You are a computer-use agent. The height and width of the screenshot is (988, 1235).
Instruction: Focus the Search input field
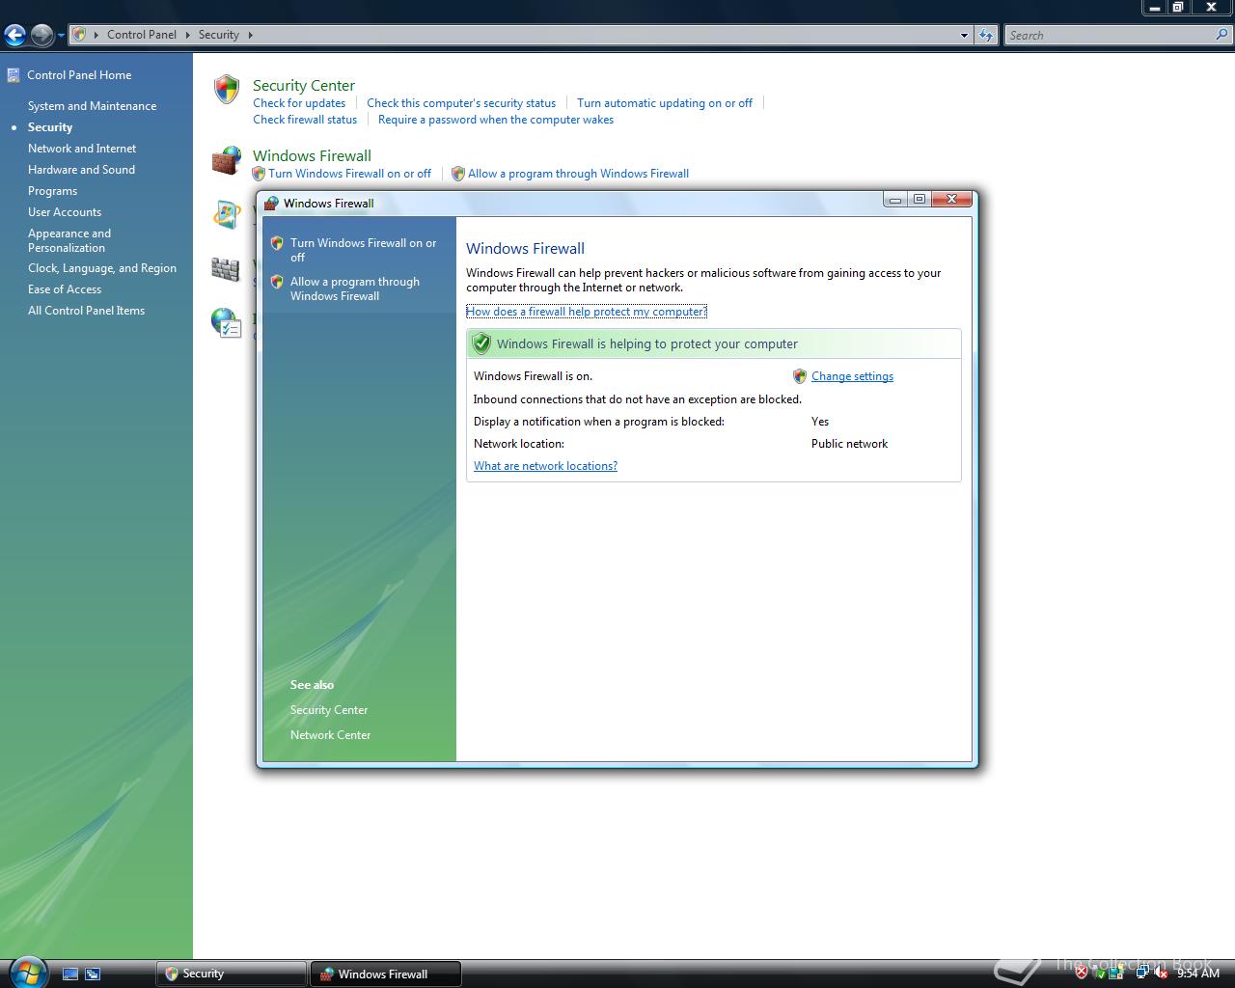pyautogui.click(x=1110, y=35)
